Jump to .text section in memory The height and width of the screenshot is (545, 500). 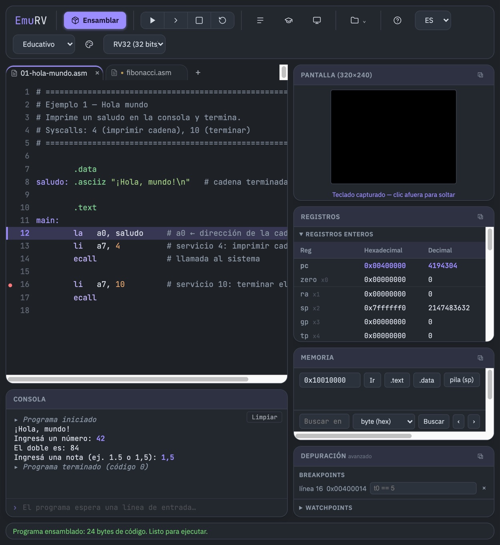pos(397,380)
